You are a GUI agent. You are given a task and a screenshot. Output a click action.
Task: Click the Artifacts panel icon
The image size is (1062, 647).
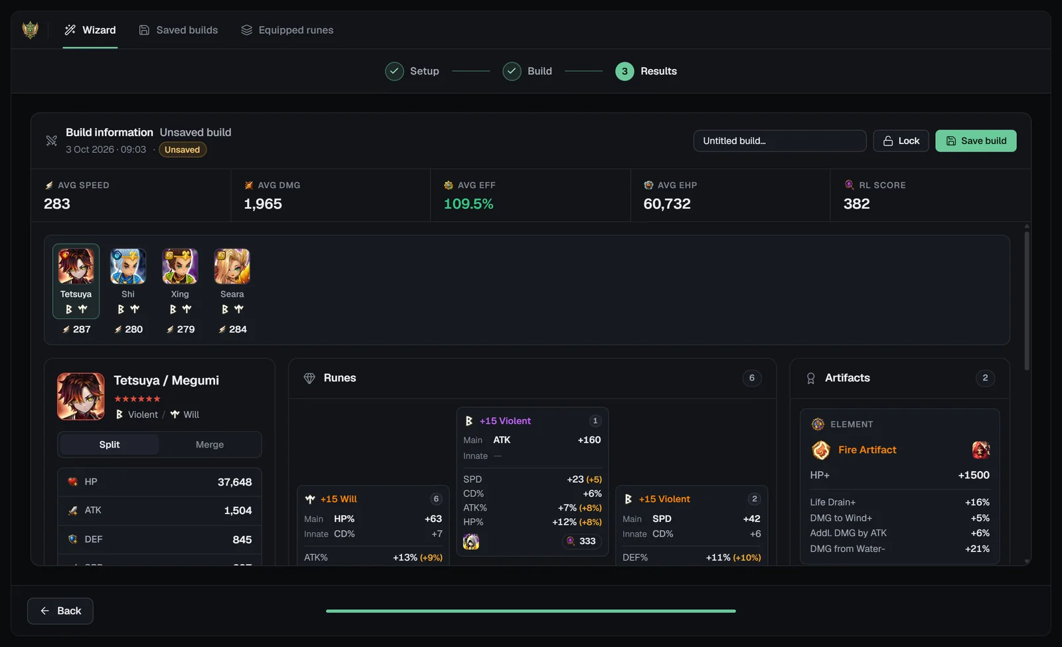pos(810,378)
